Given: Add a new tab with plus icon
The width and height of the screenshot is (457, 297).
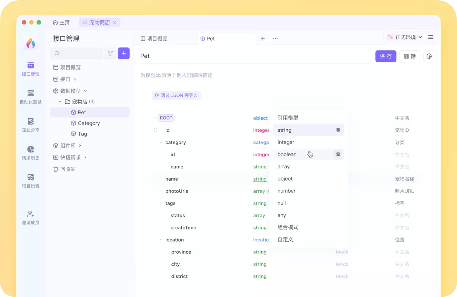Looking at the screenshot, I should click(x=263, y=39).
